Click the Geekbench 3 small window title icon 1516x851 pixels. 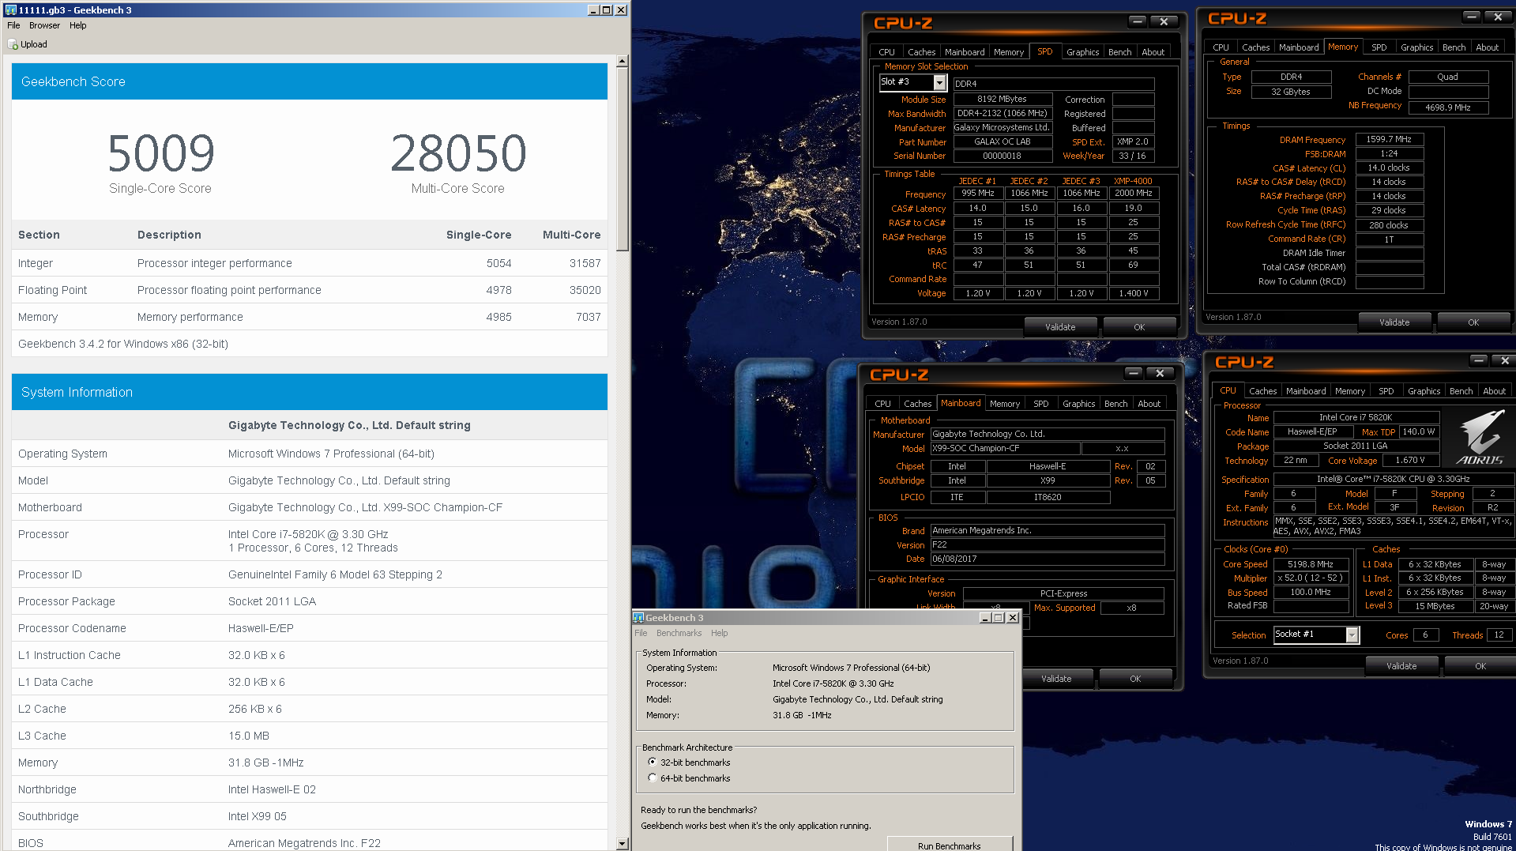point(638,618)
